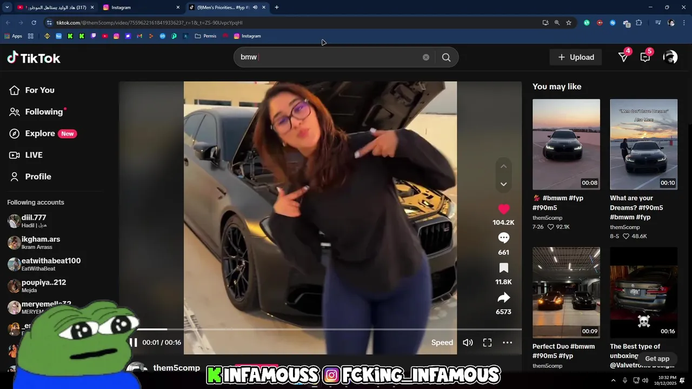The width and height of the screenshot is (692, 389).
Task: Install the app via address bar icon
Action: click(545, 23)
